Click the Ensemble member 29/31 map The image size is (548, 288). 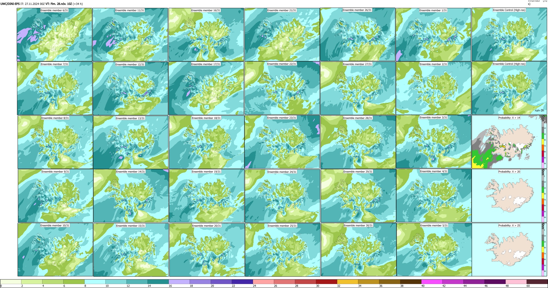pos(359,196)
